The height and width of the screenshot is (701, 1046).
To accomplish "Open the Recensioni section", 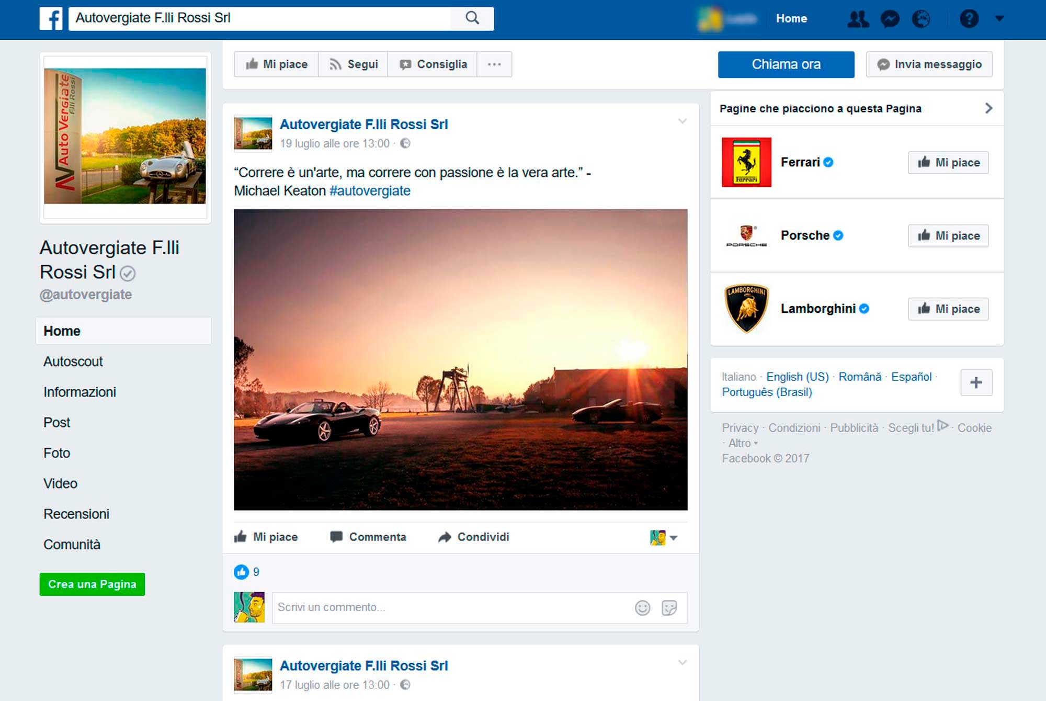I will click(76, 514).
